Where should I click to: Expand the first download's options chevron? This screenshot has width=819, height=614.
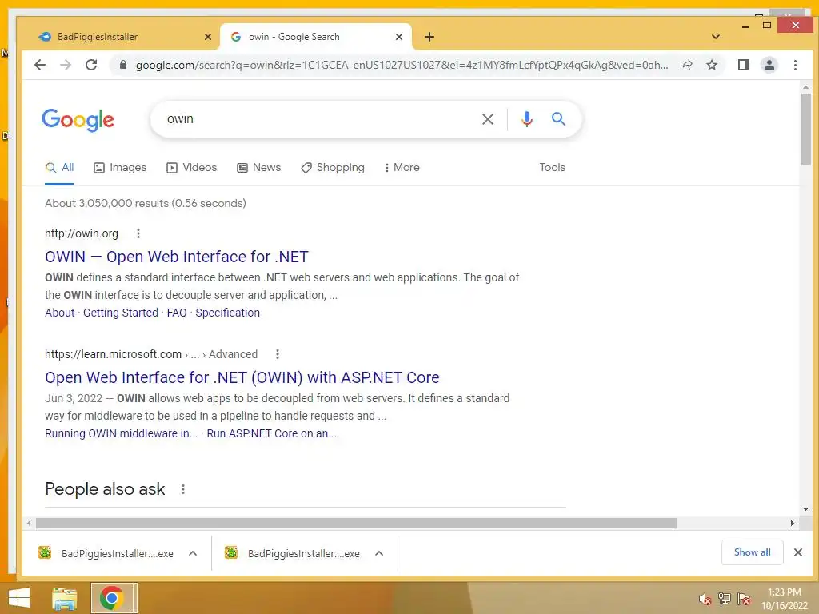pyautogui.click(x=193, y=553)
